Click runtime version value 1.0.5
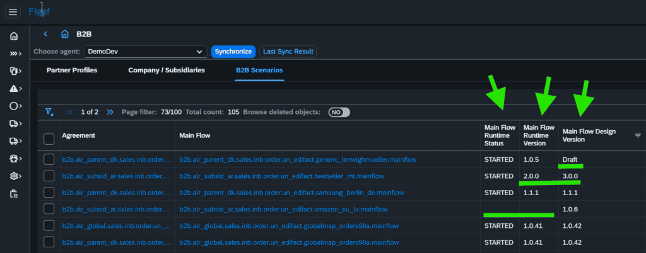Screen dimensions: 646x253 [530, 159]
